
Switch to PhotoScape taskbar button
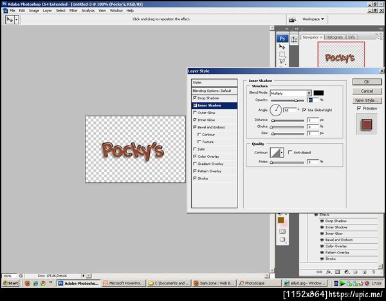(260, 283)
